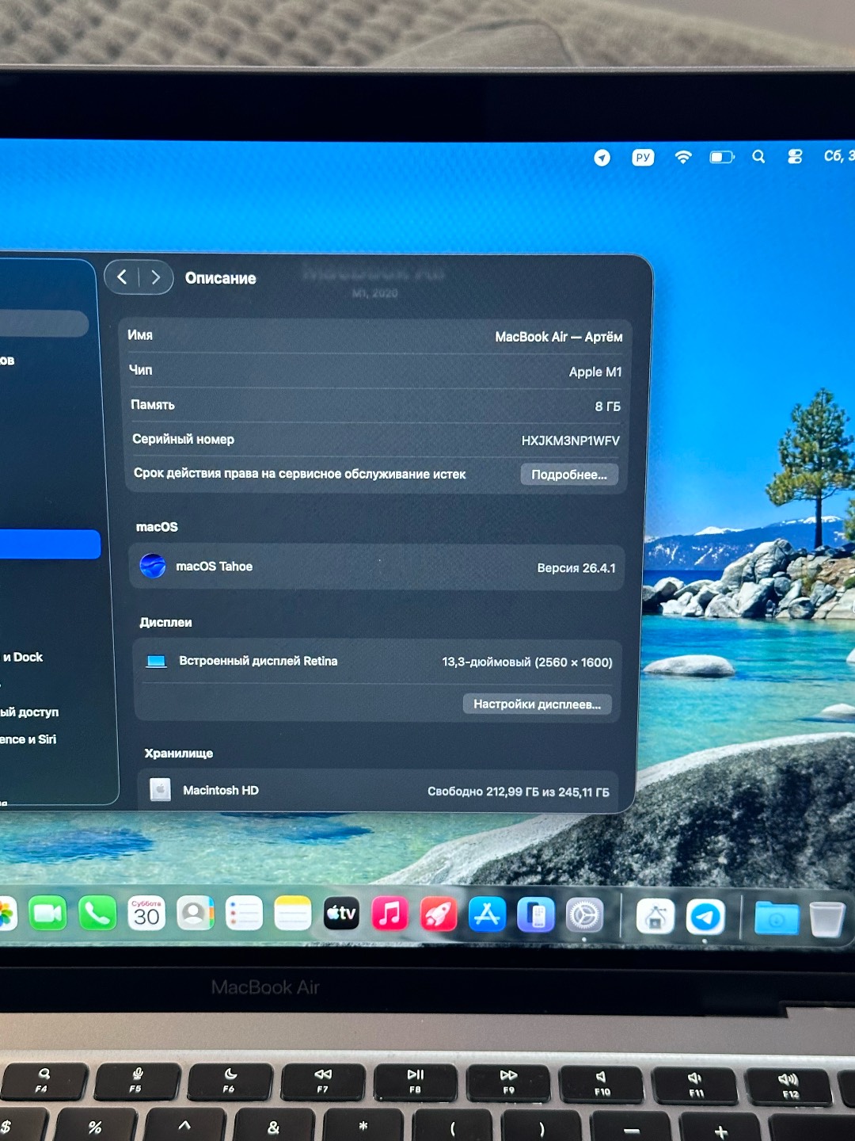Viewport: 855px width, 1141px height.
Task: Open the Wi-Fi status menu
Action: tap(683, 157)
